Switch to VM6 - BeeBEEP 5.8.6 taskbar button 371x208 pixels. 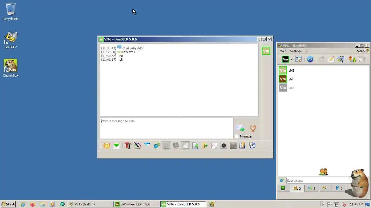[183, 204]
